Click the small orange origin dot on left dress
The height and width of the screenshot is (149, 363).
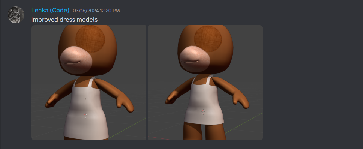[x=85, y=99]
